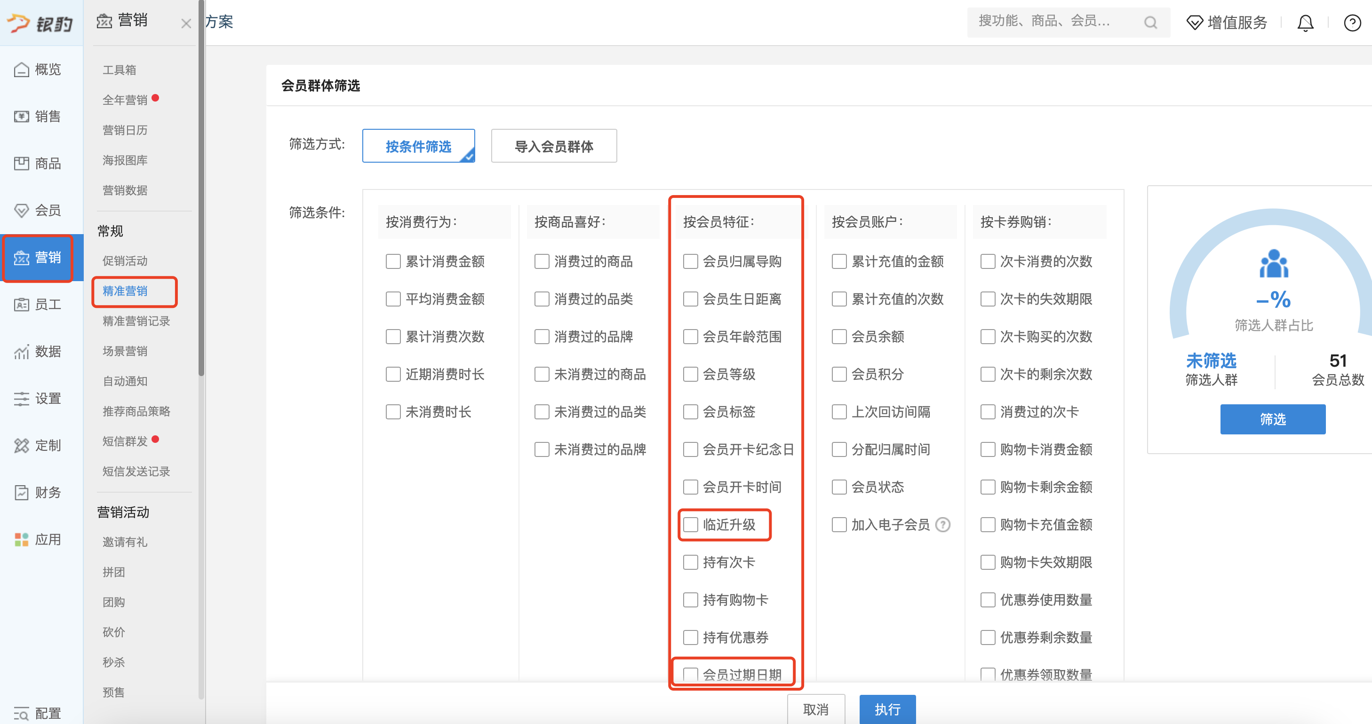Open 短信群发 menu item
Screen dimensions: 1372x724
[x=125, y=441]
